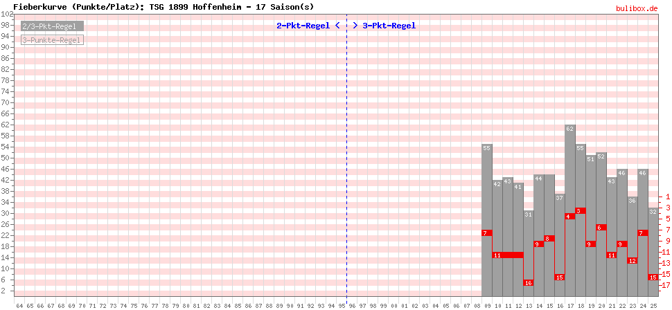Click the red rank marker labeled 12
The image size is (672, 310).
coord(632,261)
